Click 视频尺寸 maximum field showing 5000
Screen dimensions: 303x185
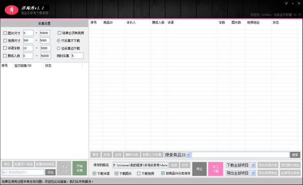[x=45, y=40]
